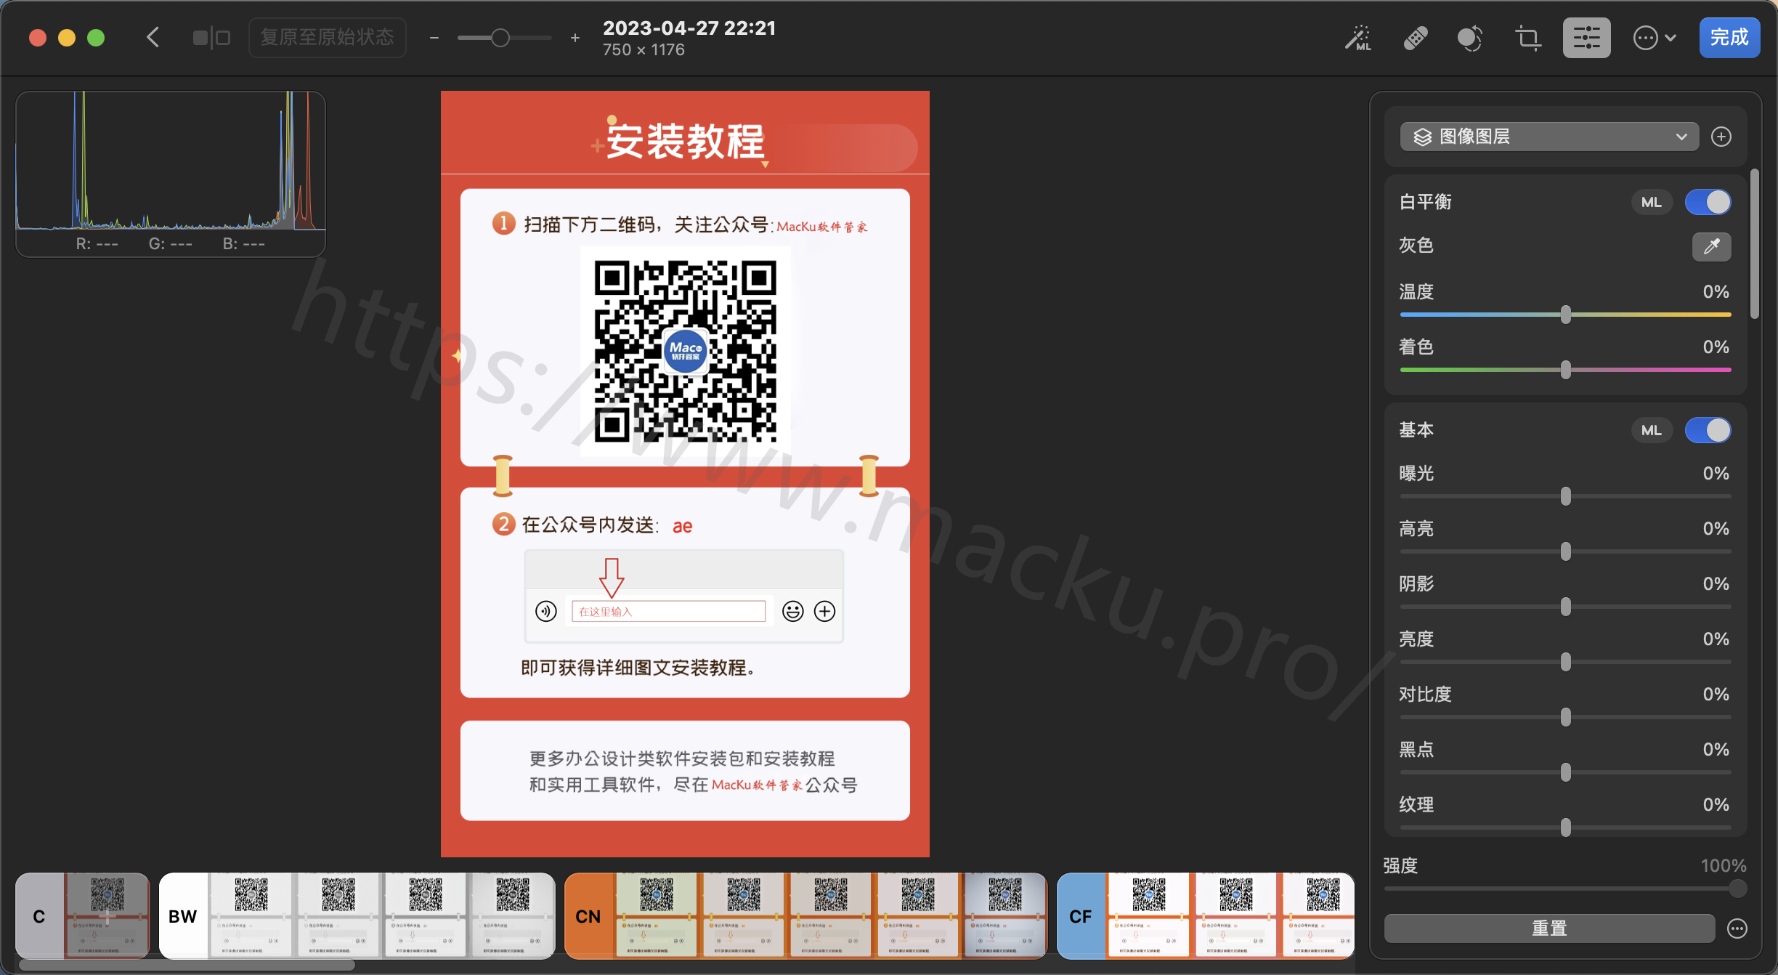
Task: Open the color adjustment circles tool
Action: click(1470, 37)
